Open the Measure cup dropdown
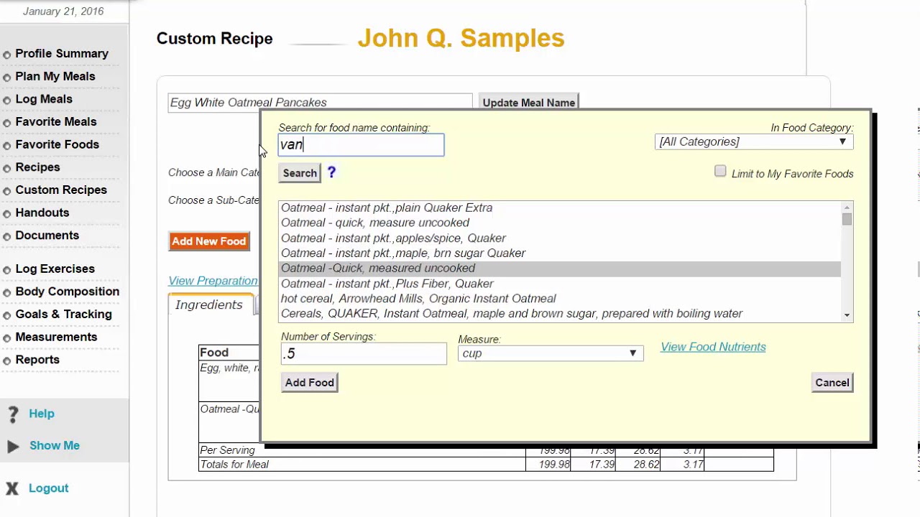Image resolution: width=920 pixels, height=517 pixels. 550,353
